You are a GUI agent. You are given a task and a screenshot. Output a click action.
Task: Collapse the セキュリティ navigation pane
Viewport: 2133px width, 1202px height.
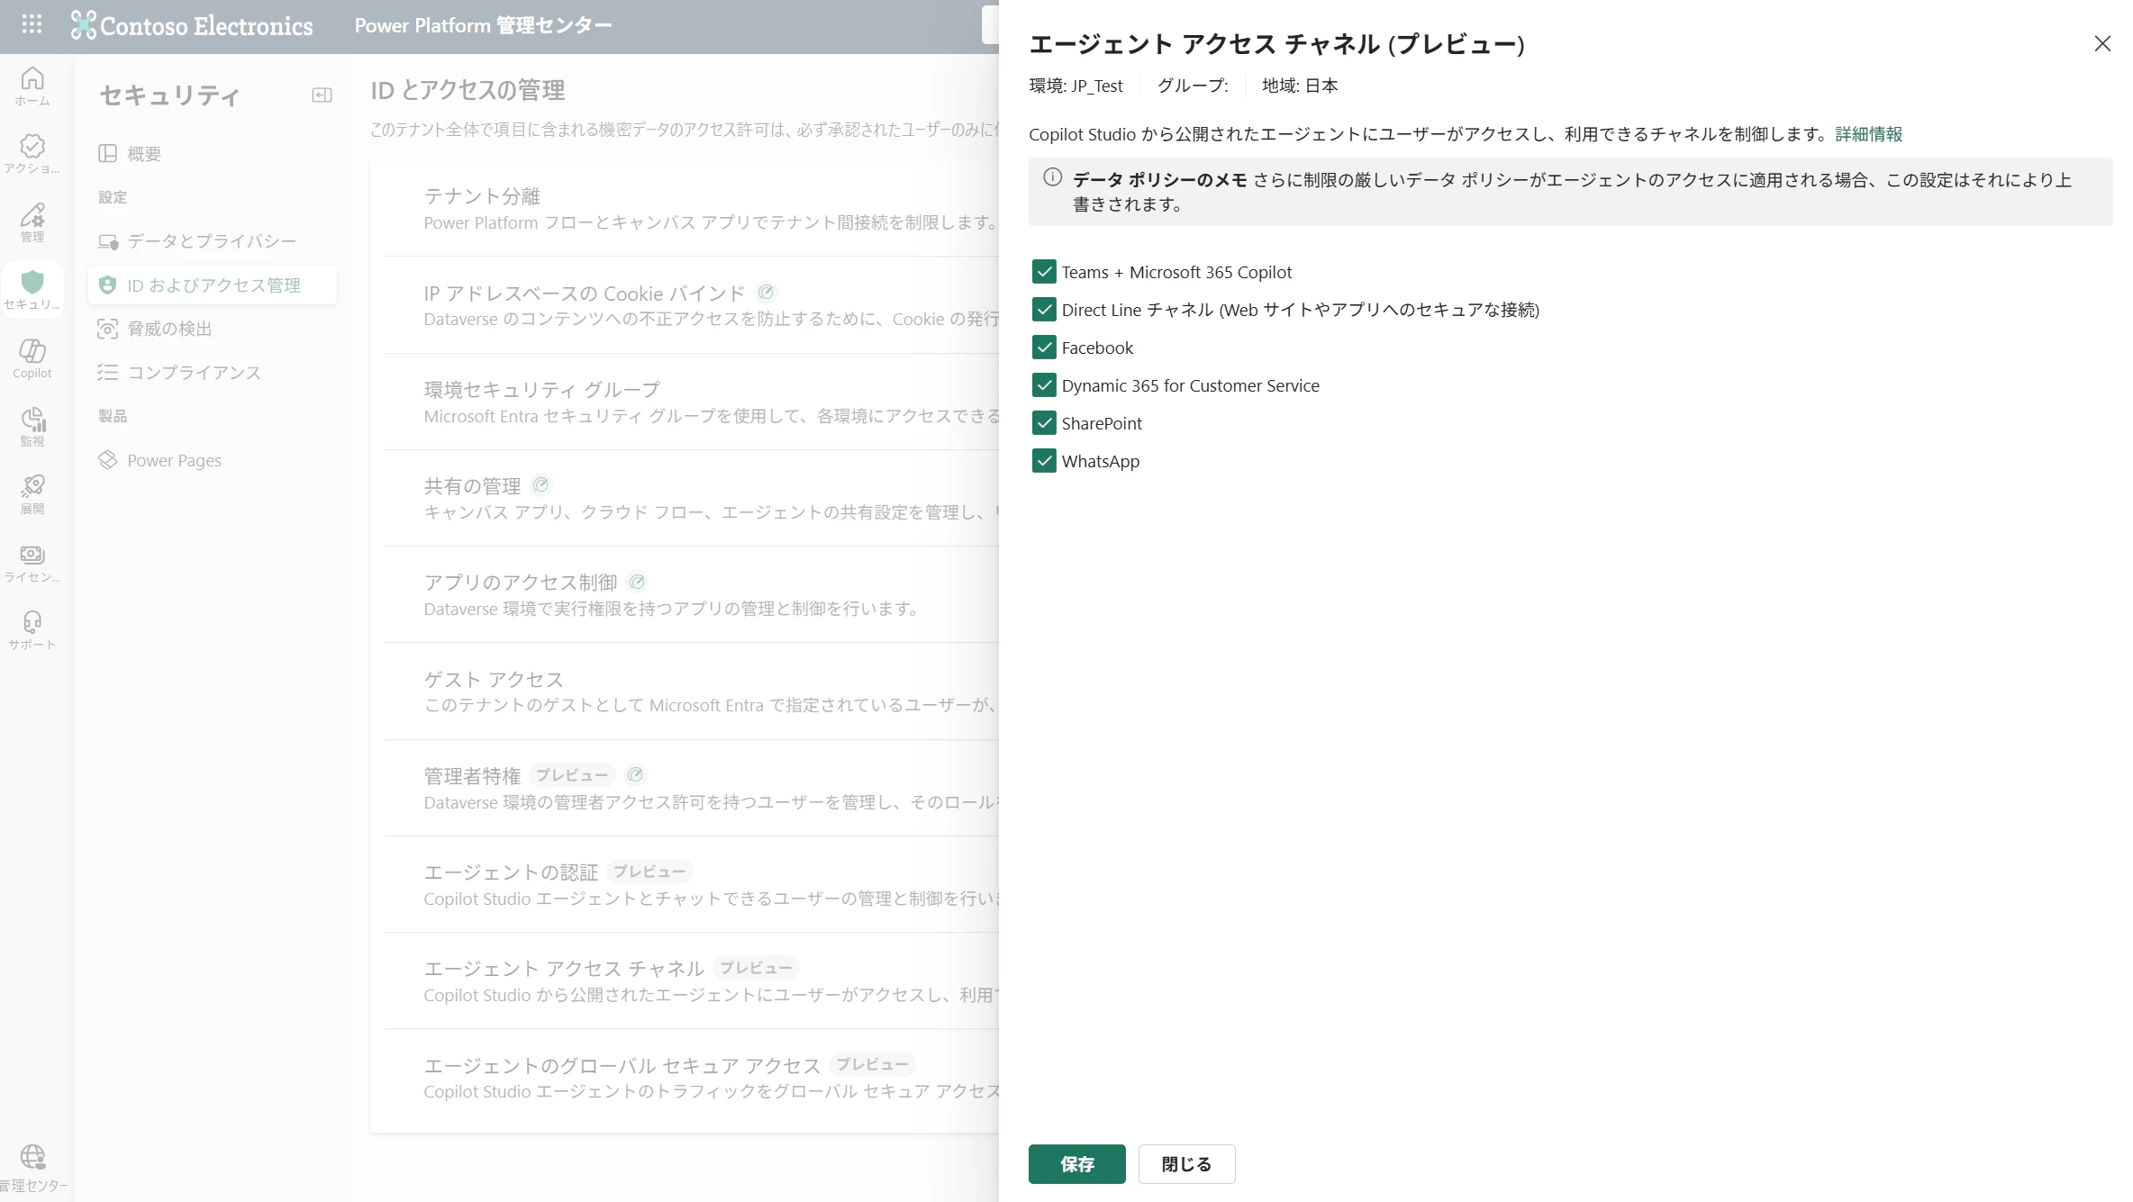322,95
